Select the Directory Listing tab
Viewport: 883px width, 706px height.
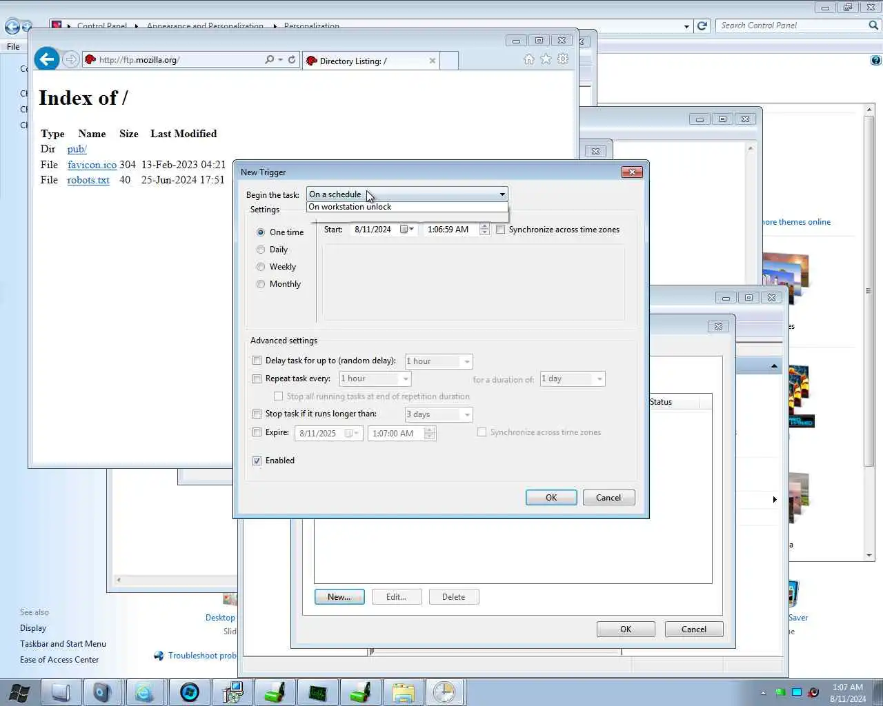click(370, 61)
